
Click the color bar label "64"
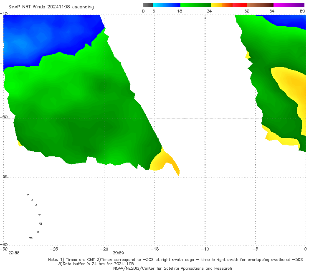point(272,11)
